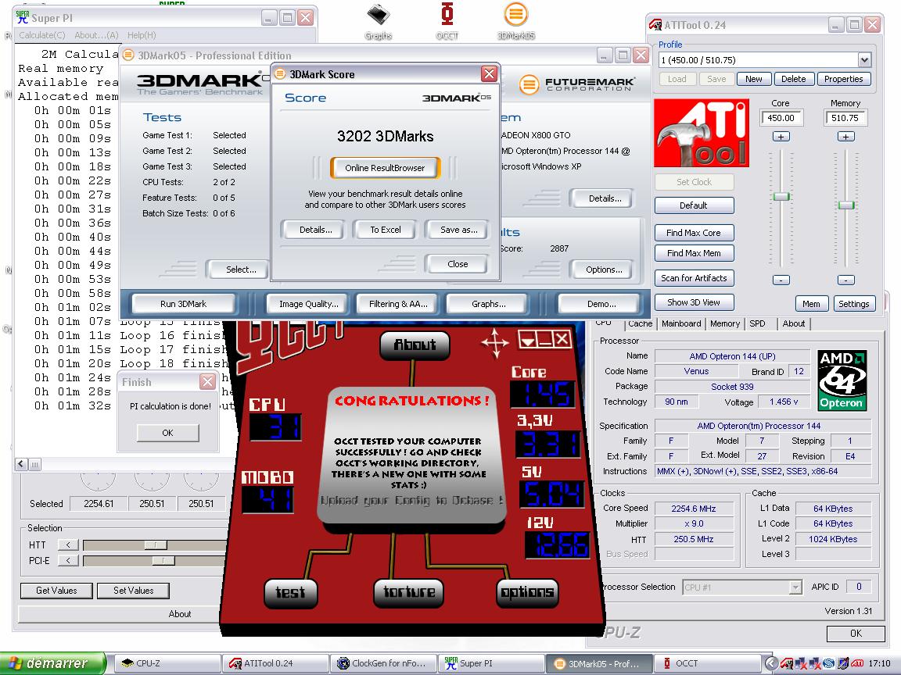Adjust the Memory clock slider in ATITool

(x=845, y=205)
